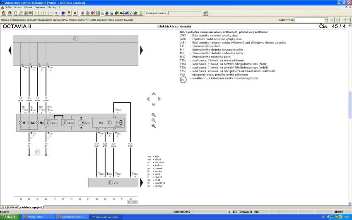Click the vertical scrollbar thumb on the right
Viewport: 352px width, 220px height.
point(350,104)
